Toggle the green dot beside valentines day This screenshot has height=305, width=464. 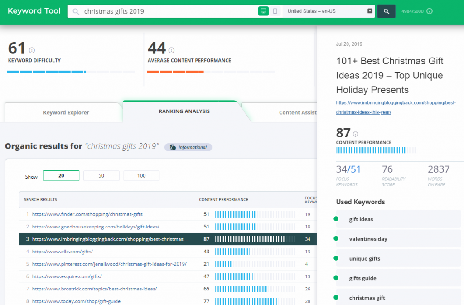tap(335, 239)
